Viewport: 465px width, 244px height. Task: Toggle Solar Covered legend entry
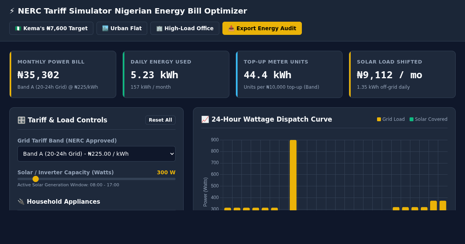tap(428, 119)
